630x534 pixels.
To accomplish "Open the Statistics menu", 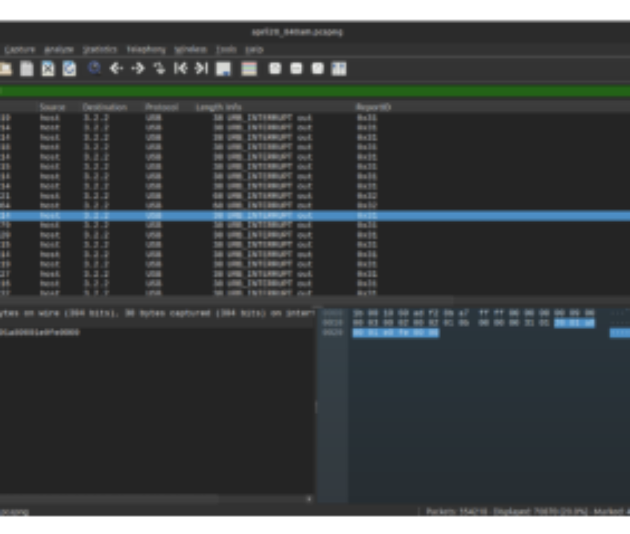I will point(100,49).
